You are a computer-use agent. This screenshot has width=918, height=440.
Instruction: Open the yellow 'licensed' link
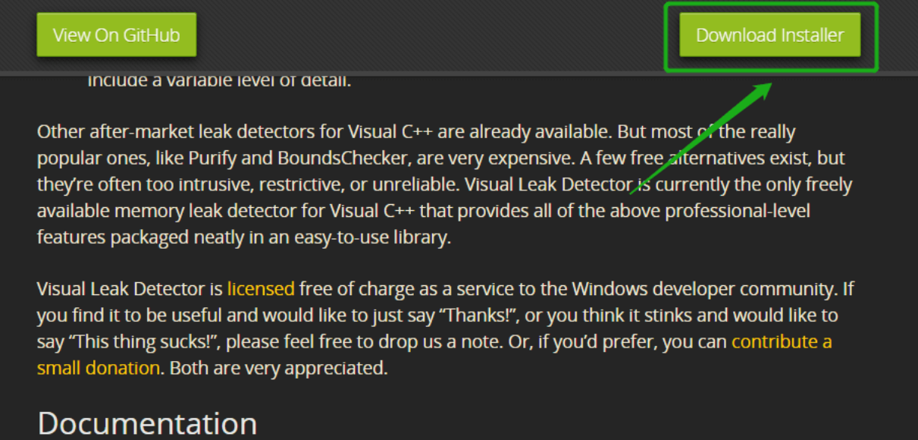260,288
